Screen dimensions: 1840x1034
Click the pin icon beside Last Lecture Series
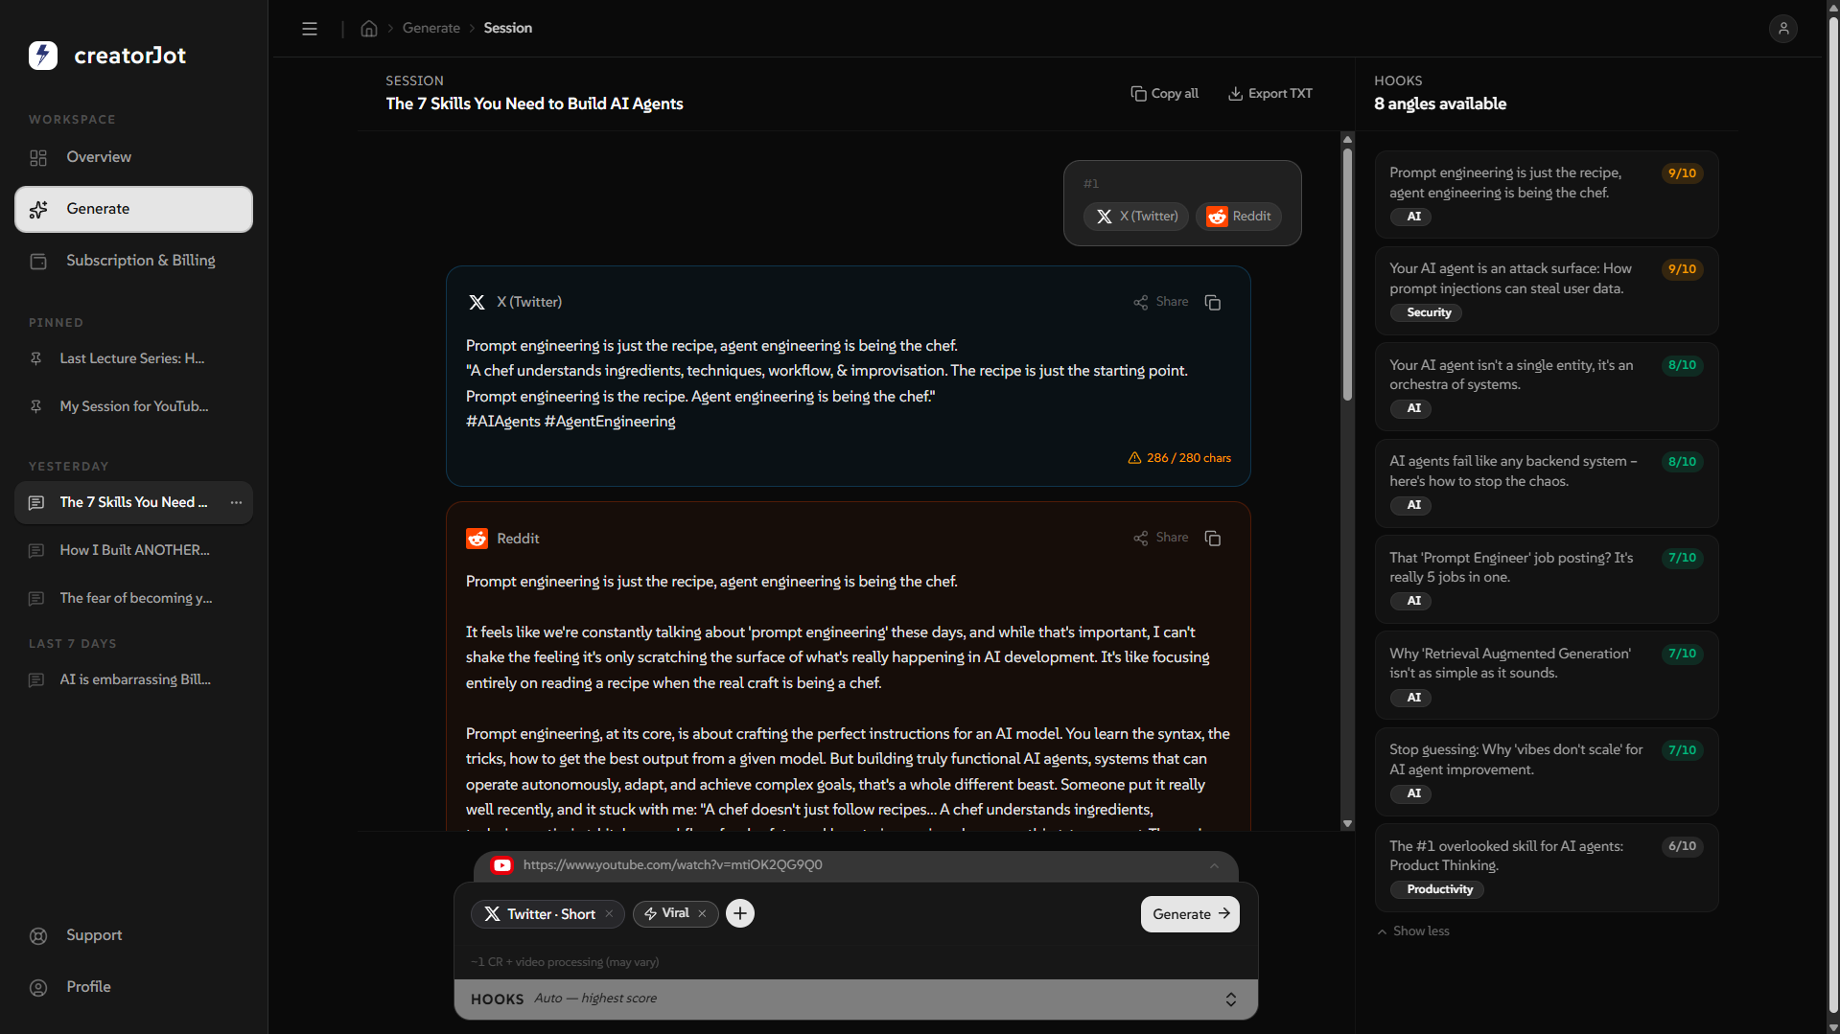coord(36,358)
